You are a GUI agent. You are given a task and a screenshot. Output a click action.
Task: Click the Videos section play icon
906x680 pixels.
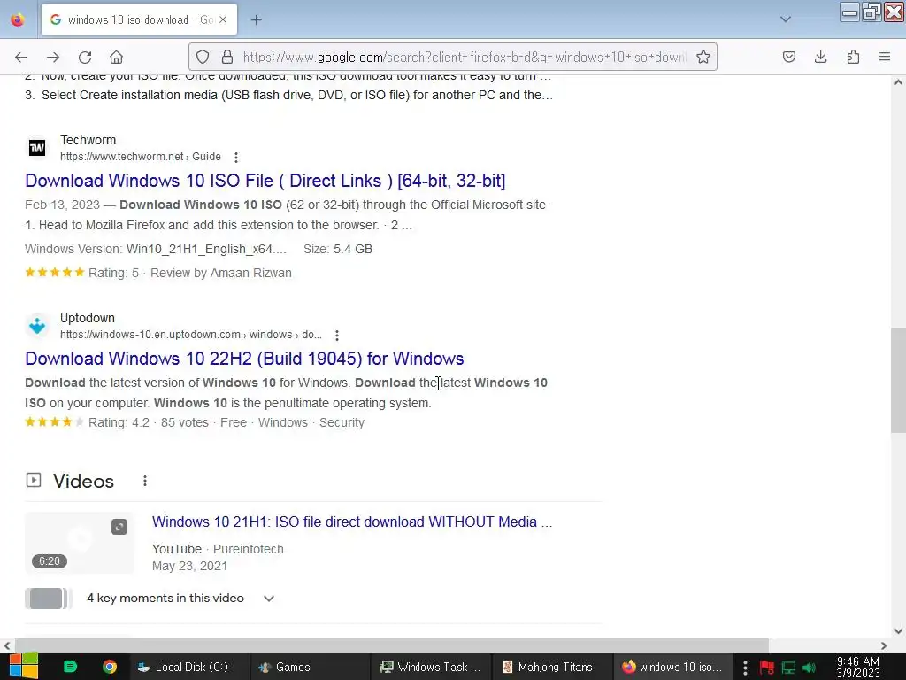tap(34, 481)
